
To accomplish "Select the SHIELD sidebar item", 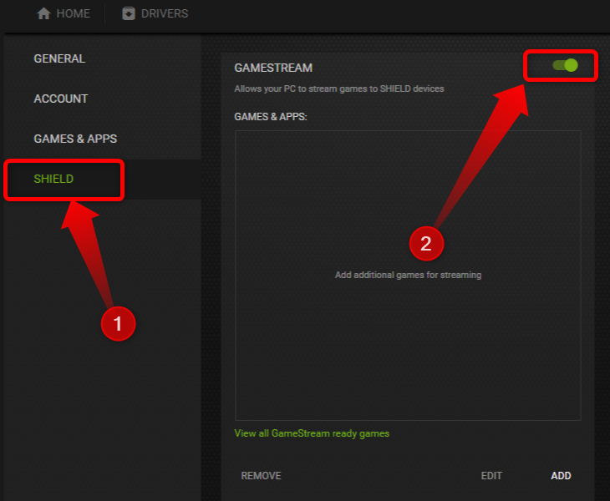I will pyautogui.click(x=53, y=180).
